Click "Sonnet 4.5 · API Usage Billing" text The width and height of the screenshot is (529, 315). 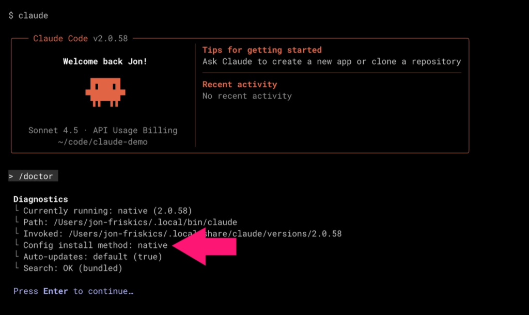pyautogui.click(x=103, y=130)
